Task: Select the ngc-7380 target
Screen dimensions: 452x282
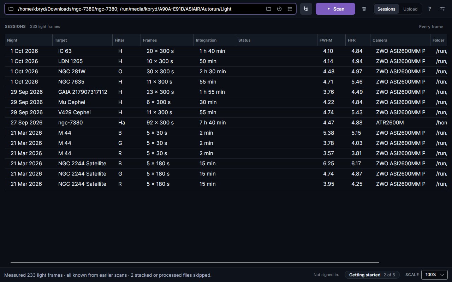Action: [70, 123]
